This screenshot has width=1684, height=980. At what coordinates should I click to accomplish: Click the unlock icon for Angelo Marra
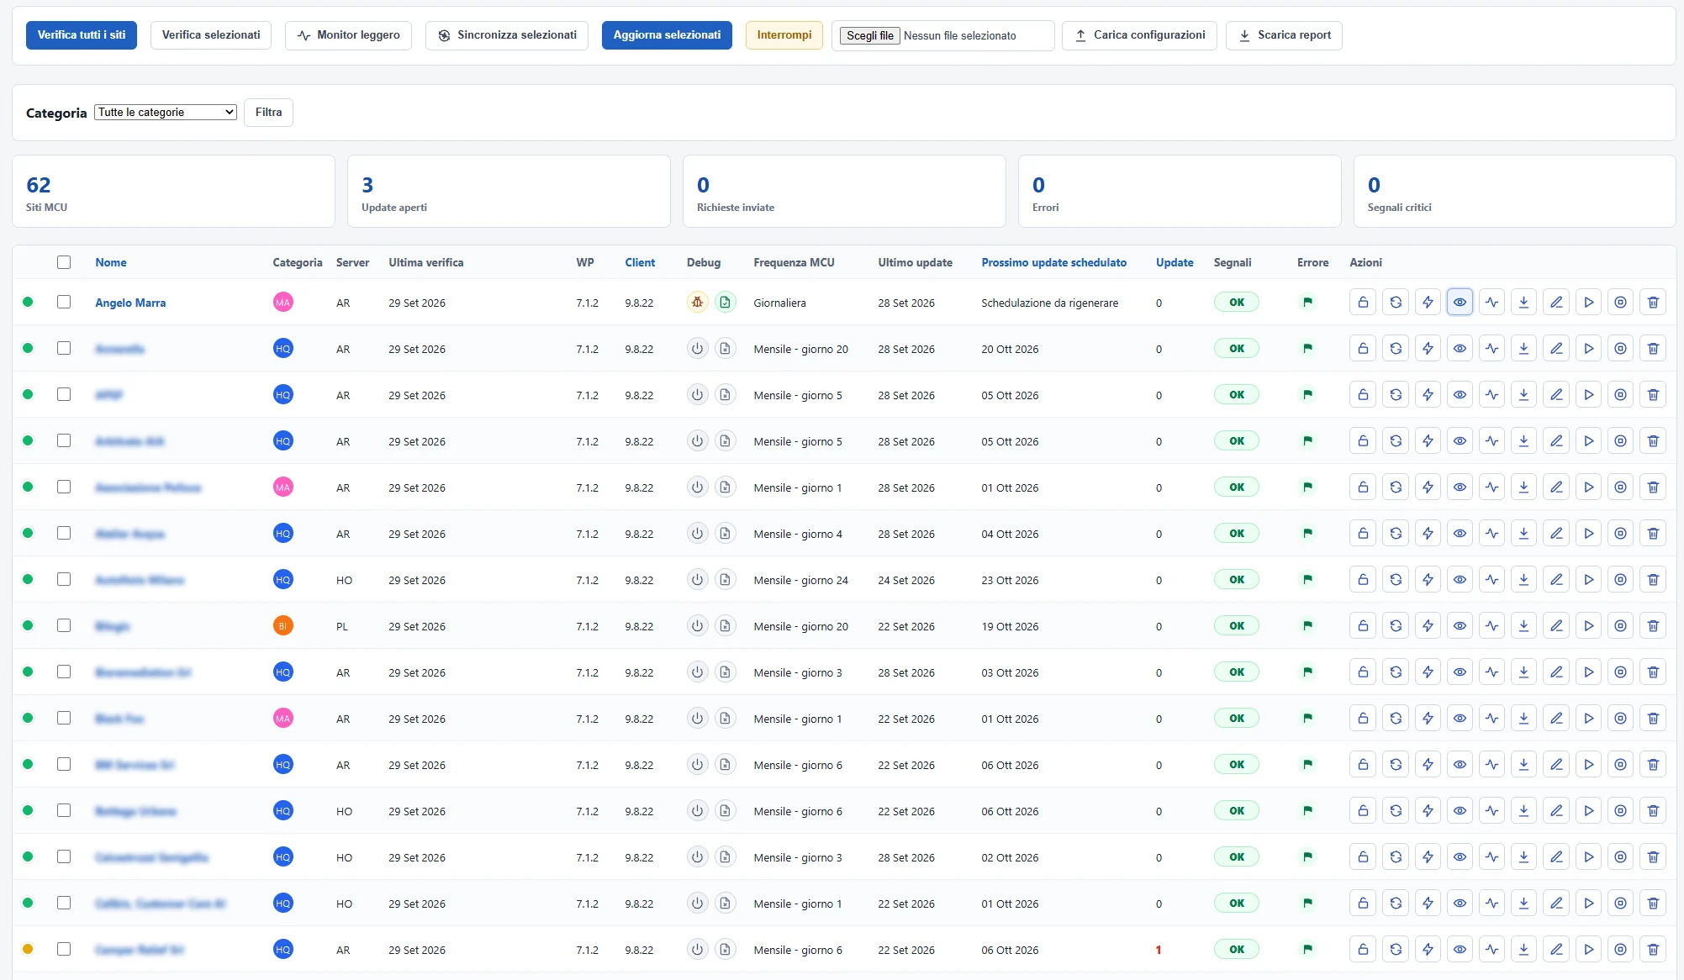tap(1363, 303)
